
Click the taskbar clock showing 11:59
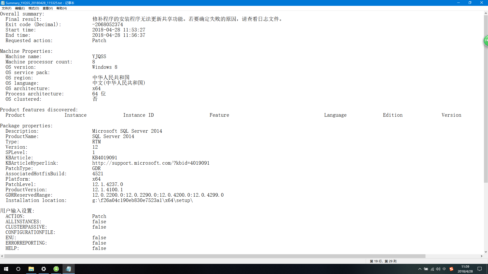pos(465,269)
